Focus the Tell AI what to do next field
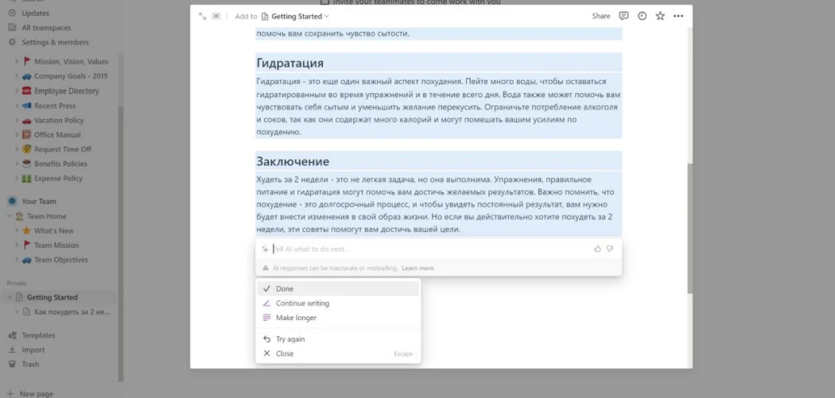Viewport: 835px width, 398px height. tap(431, 249)
